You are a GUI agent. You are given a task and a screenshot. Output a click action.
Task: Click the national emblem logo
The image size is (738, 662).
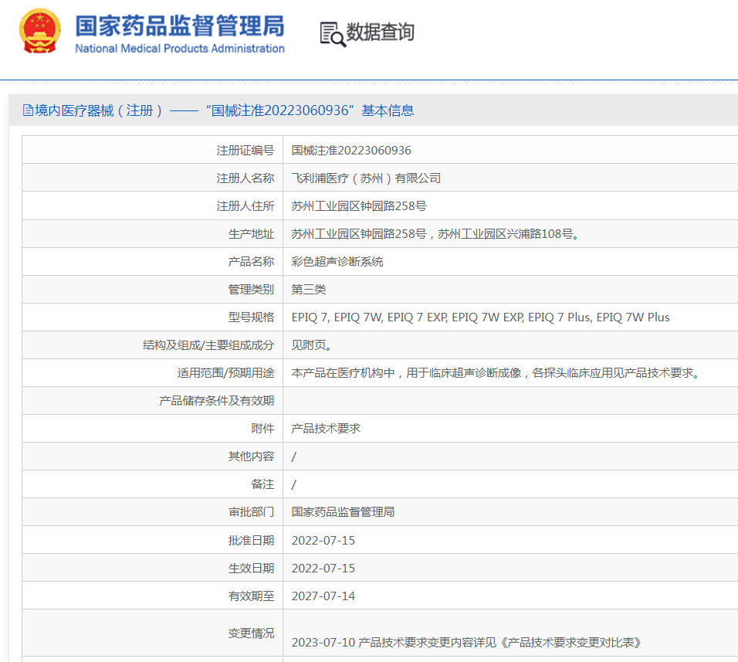tap(40, 31)
